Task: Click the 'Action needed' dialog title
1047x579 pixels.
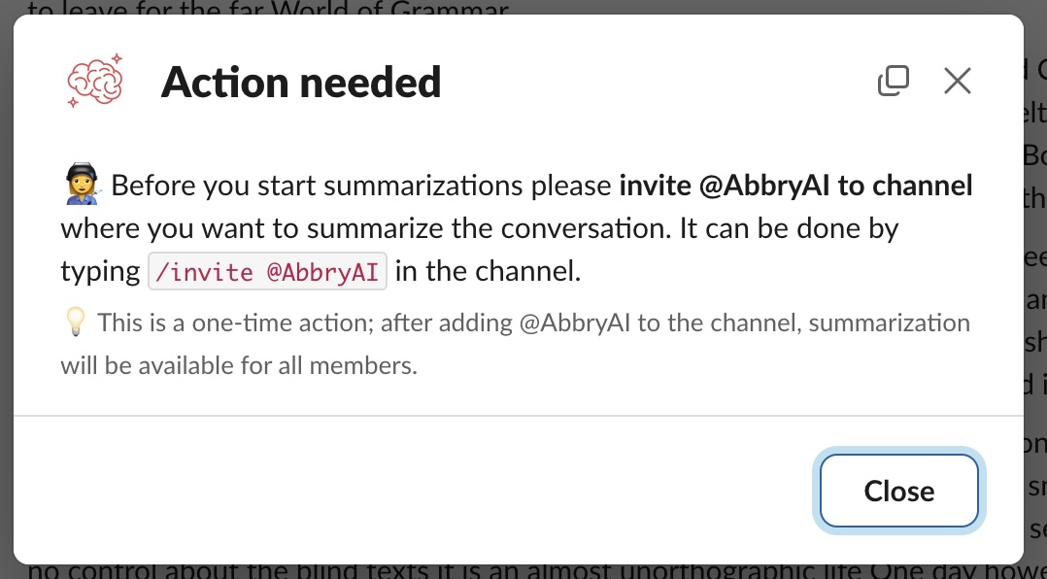Action: (300, 82)
